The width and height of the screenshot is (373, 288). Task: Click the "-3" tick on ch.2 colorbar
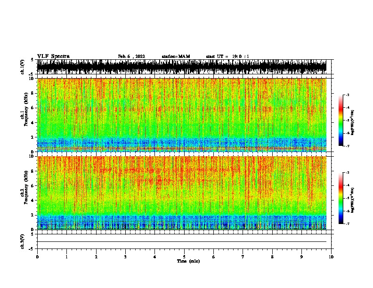click(x=347, y=173)
